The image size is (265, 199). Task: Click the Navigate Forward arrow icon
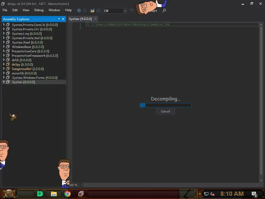[85, 10]
